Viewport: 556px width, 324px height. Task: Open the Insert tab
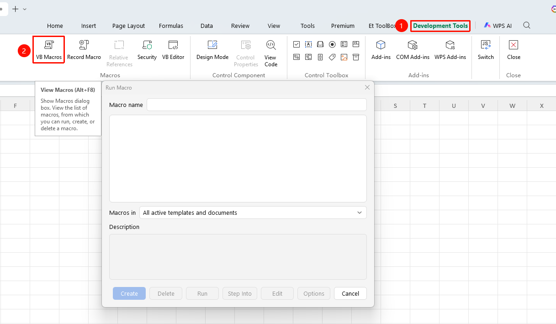click(89, 26)
